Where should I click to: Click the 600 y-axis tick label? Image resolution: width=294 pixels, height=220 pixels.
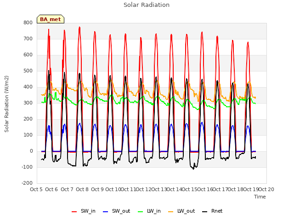coord(28,55)
